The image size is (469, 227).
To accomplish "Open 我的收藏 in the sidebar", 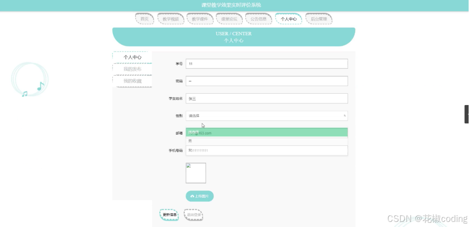I will point(133,81).
